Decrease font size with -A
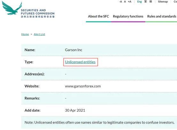Viewport: 177px width, 130px height. click(x=120, y=2)
